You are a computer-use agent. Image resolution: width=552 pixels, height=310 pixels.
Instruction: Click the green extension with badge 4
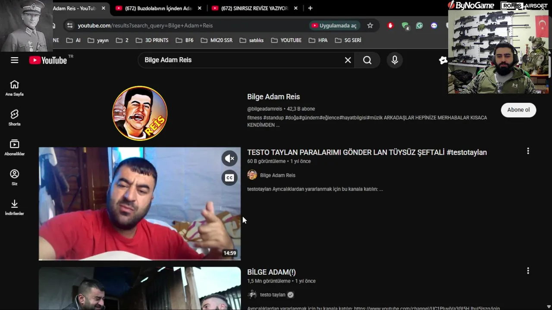pos(405,25)
